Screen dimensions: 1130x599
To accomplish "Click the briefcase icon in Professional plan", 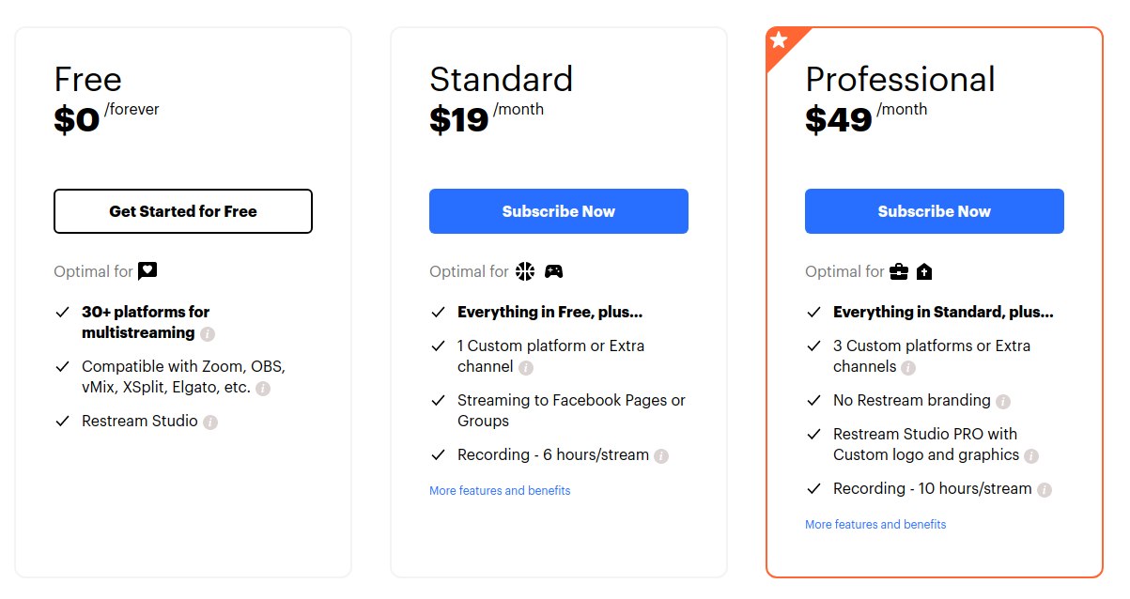I will click(900, 271).
